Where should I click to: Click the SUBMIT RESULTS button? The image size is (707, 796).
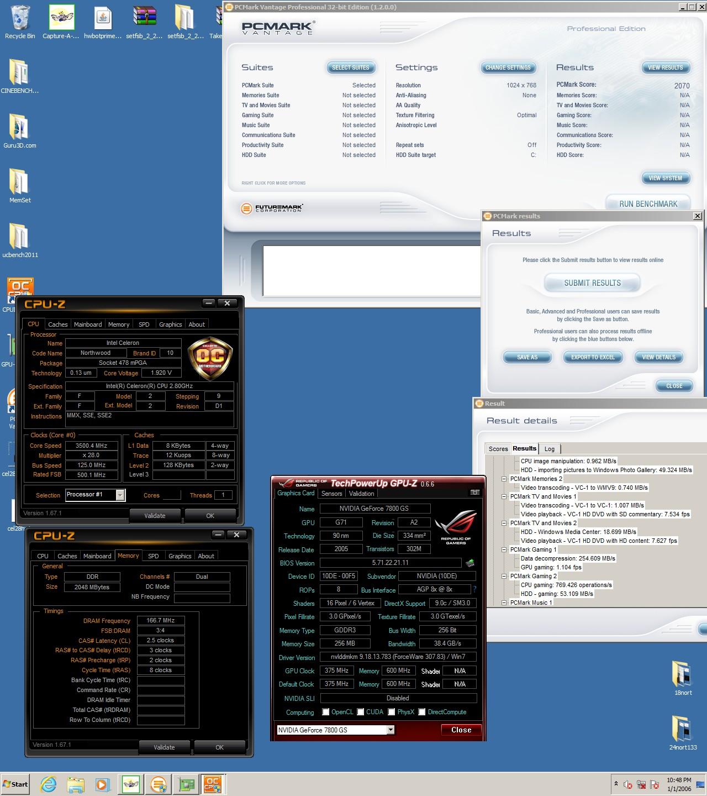tap(592, 283)
